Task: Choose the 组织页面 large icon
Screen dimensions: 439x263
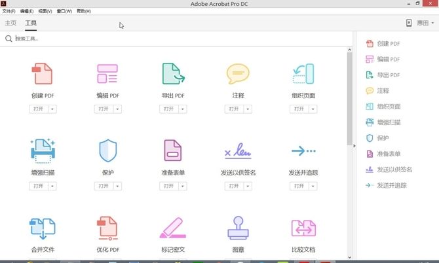Action: 303,74
